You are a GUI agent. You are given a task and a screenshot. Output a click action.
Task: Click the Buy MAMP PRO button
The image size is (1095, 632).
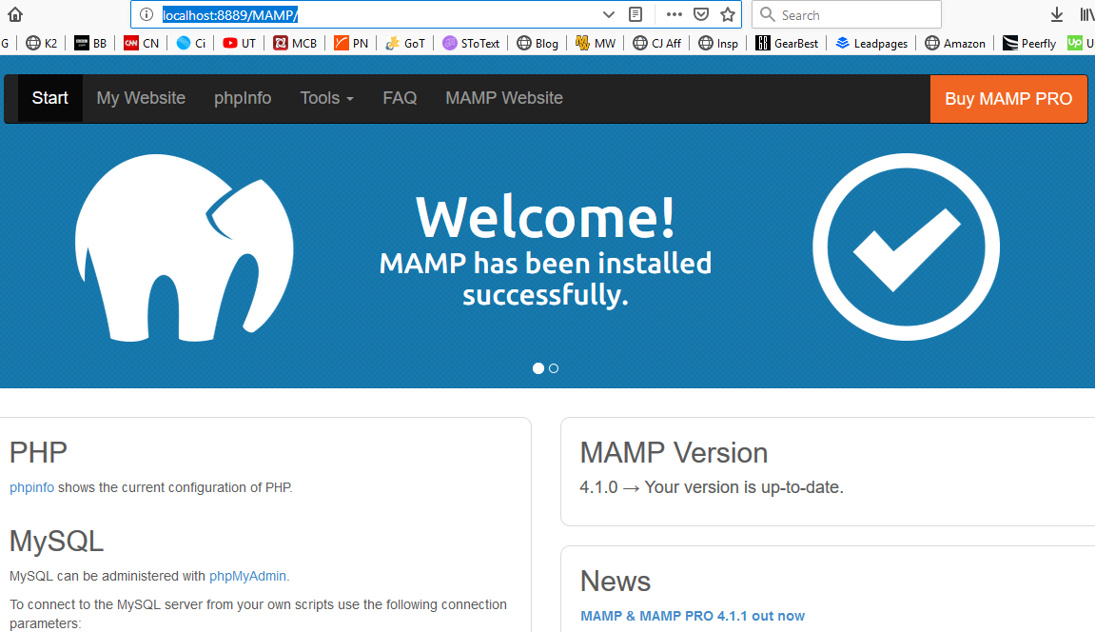1008,98
